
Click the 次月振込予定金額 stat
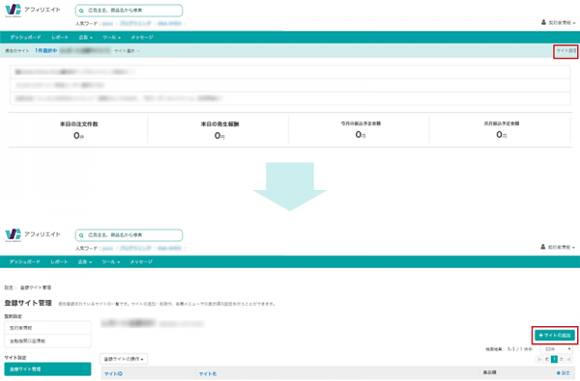tap(502, 129)
